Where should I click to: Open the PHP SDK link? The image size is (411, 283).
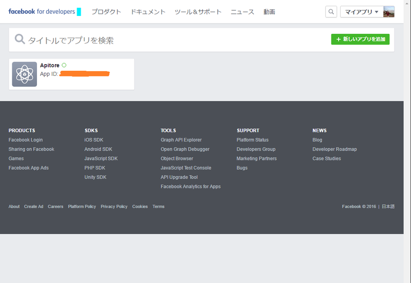pos(95,168)
